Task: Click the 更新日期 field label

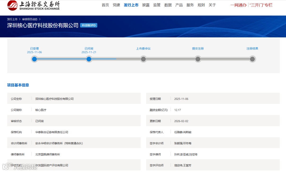Action: click(155, 121)
